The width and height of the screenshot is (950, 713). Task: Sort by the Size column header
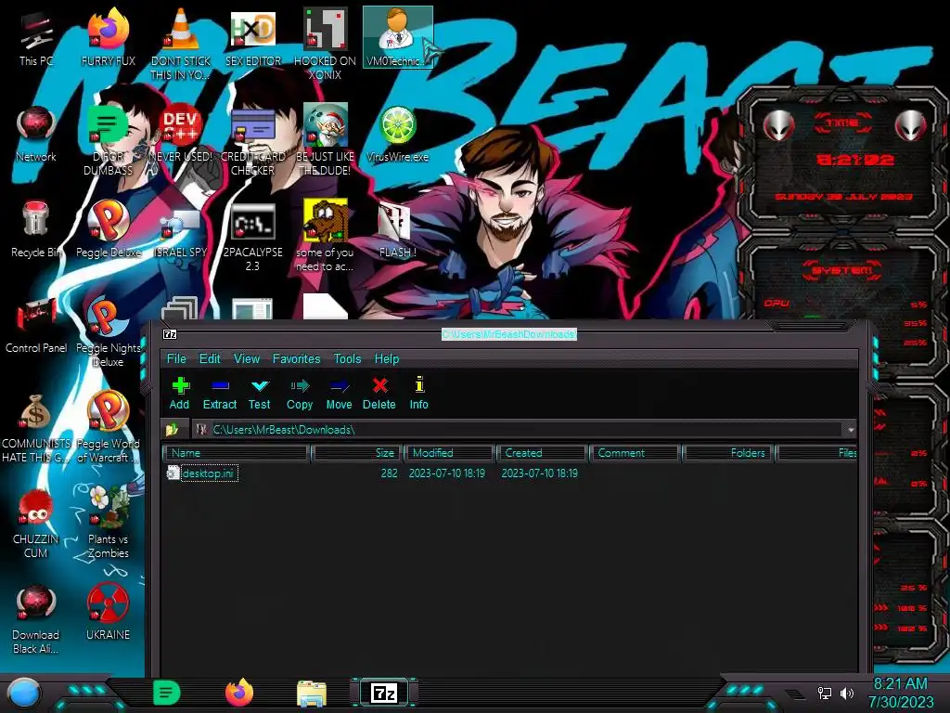[x=356, y=453]
